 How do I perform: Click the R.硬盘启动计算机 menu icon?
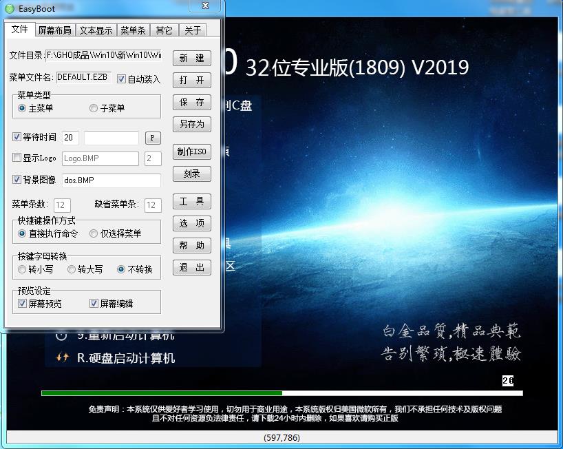point(62,357)
